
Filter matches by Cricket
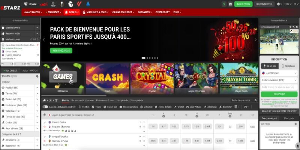179,107
